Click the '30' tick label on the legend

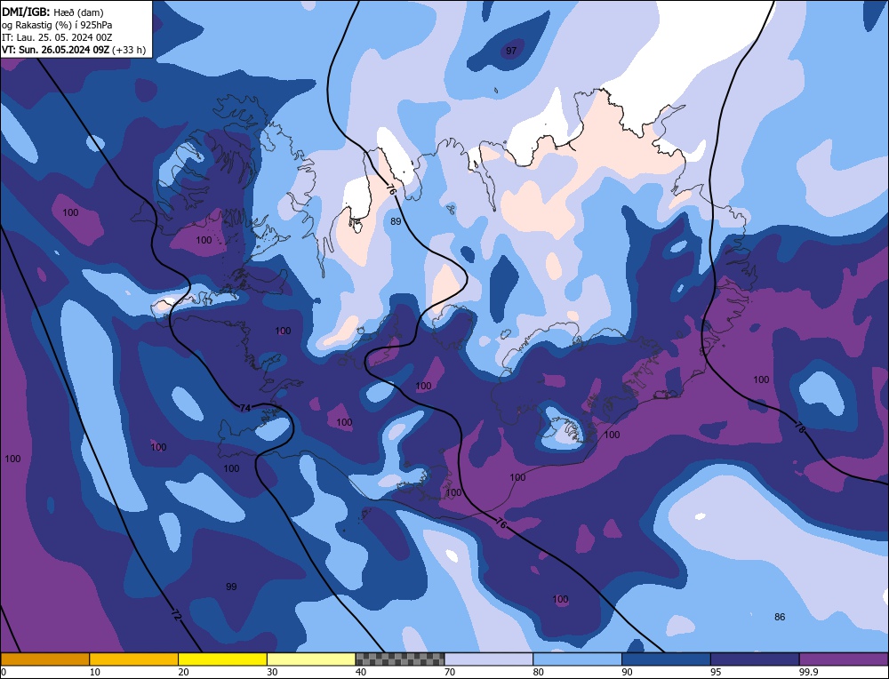click(272, 672)
